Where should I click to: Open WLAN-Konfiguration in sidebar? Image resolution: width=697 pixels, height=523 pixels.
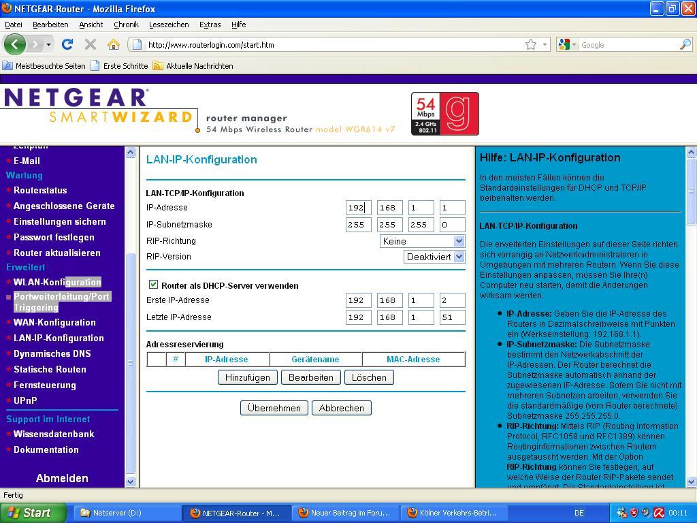[x=57, y=282]
